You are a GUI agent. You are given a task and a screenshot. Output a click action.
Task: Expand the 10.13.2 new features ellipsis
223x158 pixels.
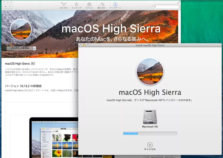click(x=6, y=94)
